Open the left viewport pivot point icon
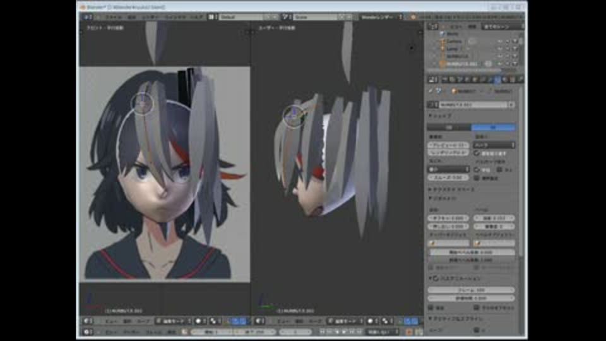Viewport: 606px width, 341px height. [x=215, y=321]
